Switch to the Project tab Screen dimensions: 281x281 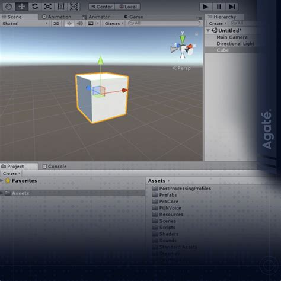pyautogui.click(x=19, y=167)
